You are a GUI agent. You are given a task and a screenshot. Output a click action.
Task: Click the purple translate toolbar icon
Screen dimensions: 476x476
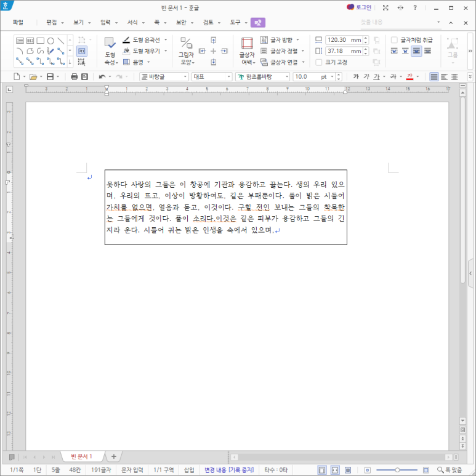coord(258,22)
